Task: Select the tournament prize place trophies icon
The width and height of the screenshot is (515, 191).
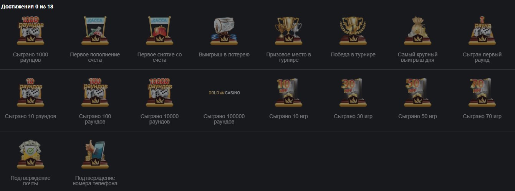Action: click(x=288, y=31)
